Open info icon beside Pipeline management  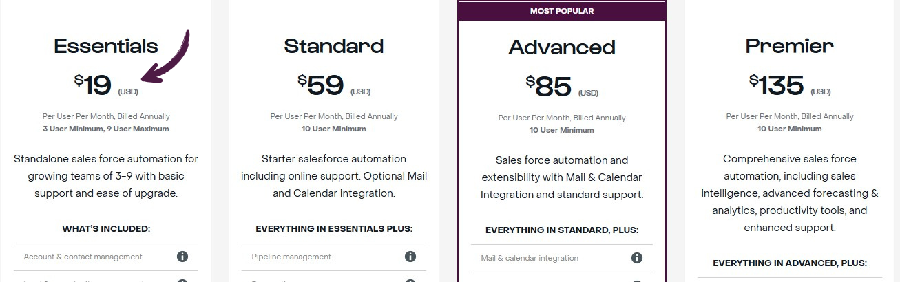[x=410, y=257]
